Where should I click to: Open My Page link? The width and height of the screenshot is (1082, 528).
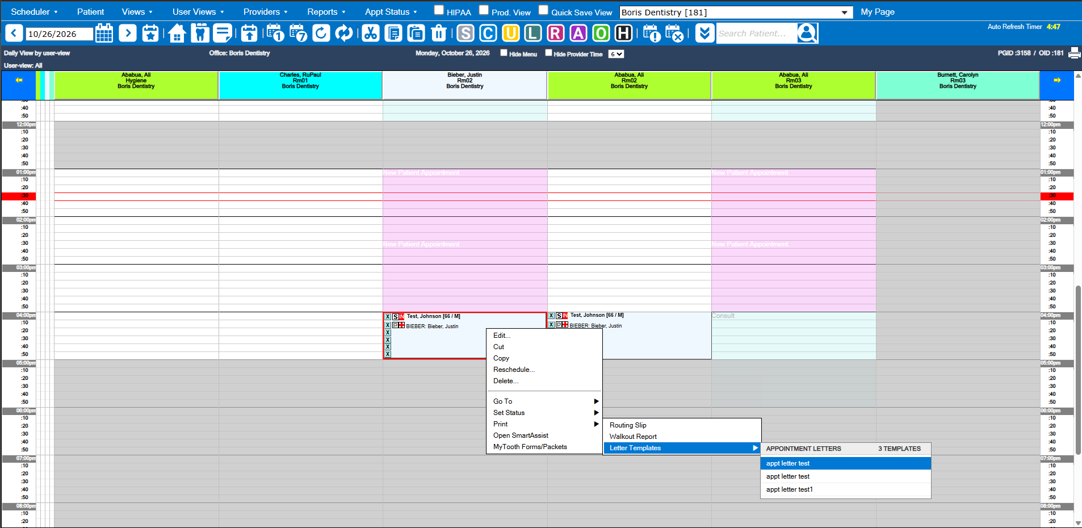pyautogui.click(x=878, y=11)
